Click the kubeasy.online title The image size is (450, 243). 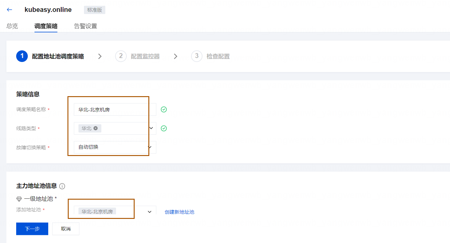tap(48, 10)
